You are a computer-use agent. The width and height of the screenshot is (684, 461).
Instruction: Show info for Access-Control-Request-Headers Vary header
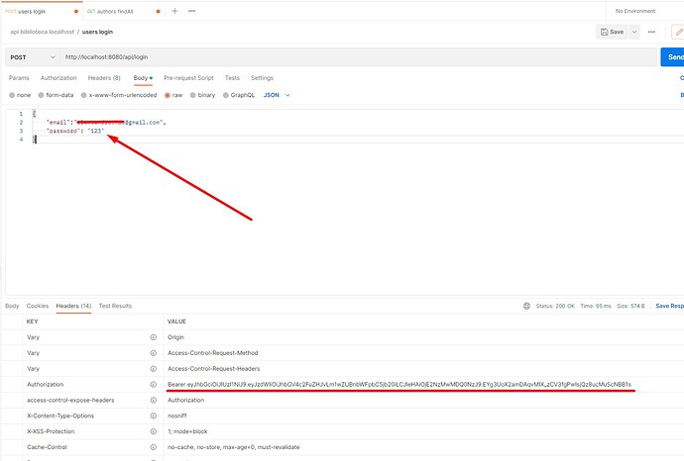click(x=153, y=369)
